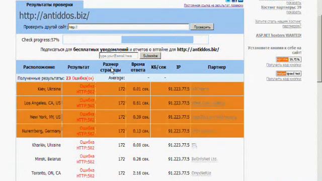
Task: Click the HTTP:502 error in Minsk row
Action: pos(86,162)
